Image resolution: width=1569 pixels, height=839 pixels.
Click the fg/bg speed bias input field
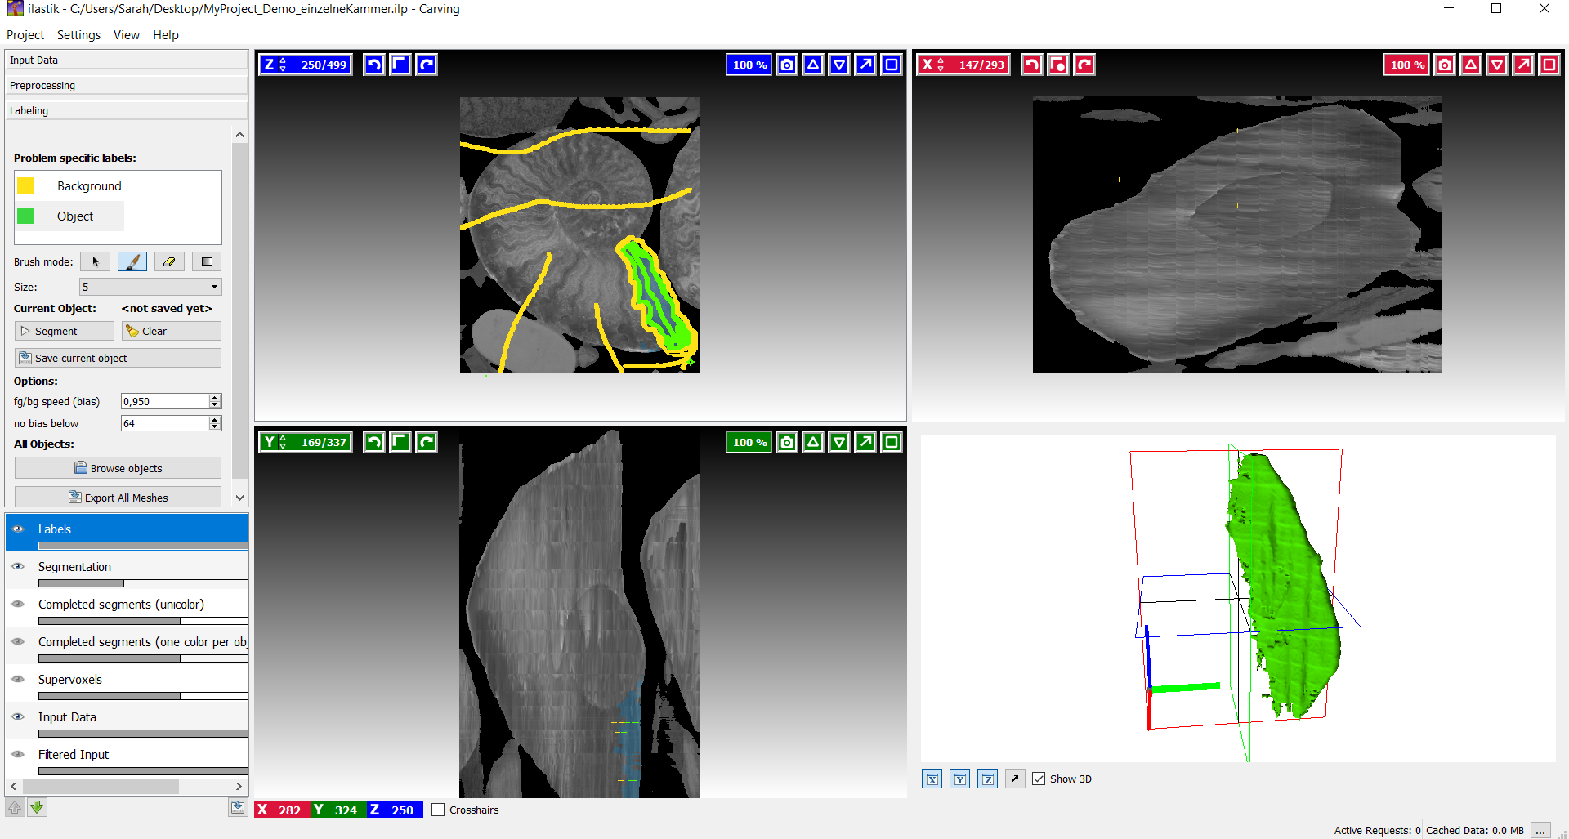pos(165,401)
